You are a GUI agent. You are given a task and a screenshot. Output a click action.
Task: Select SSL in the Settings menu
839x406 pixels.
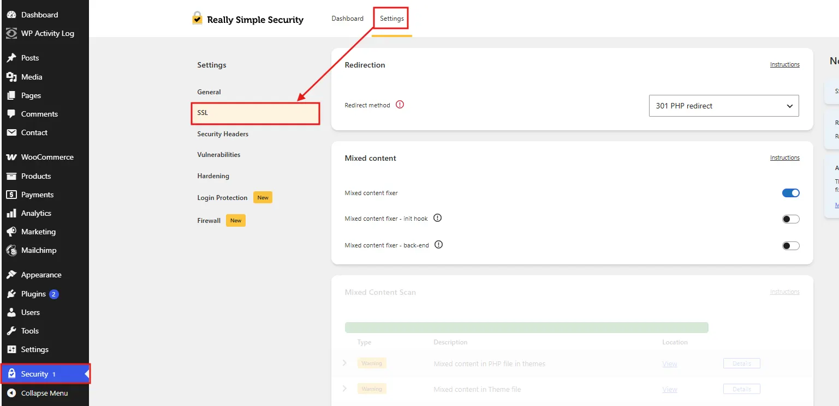[255, 113]
